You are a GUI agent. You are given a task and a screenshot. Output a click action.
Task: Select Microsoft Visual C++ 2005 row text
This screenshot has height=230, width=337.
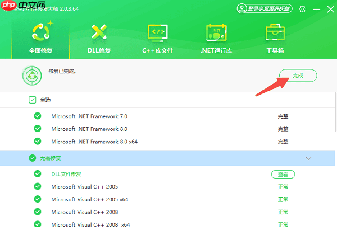coord(85,187)
